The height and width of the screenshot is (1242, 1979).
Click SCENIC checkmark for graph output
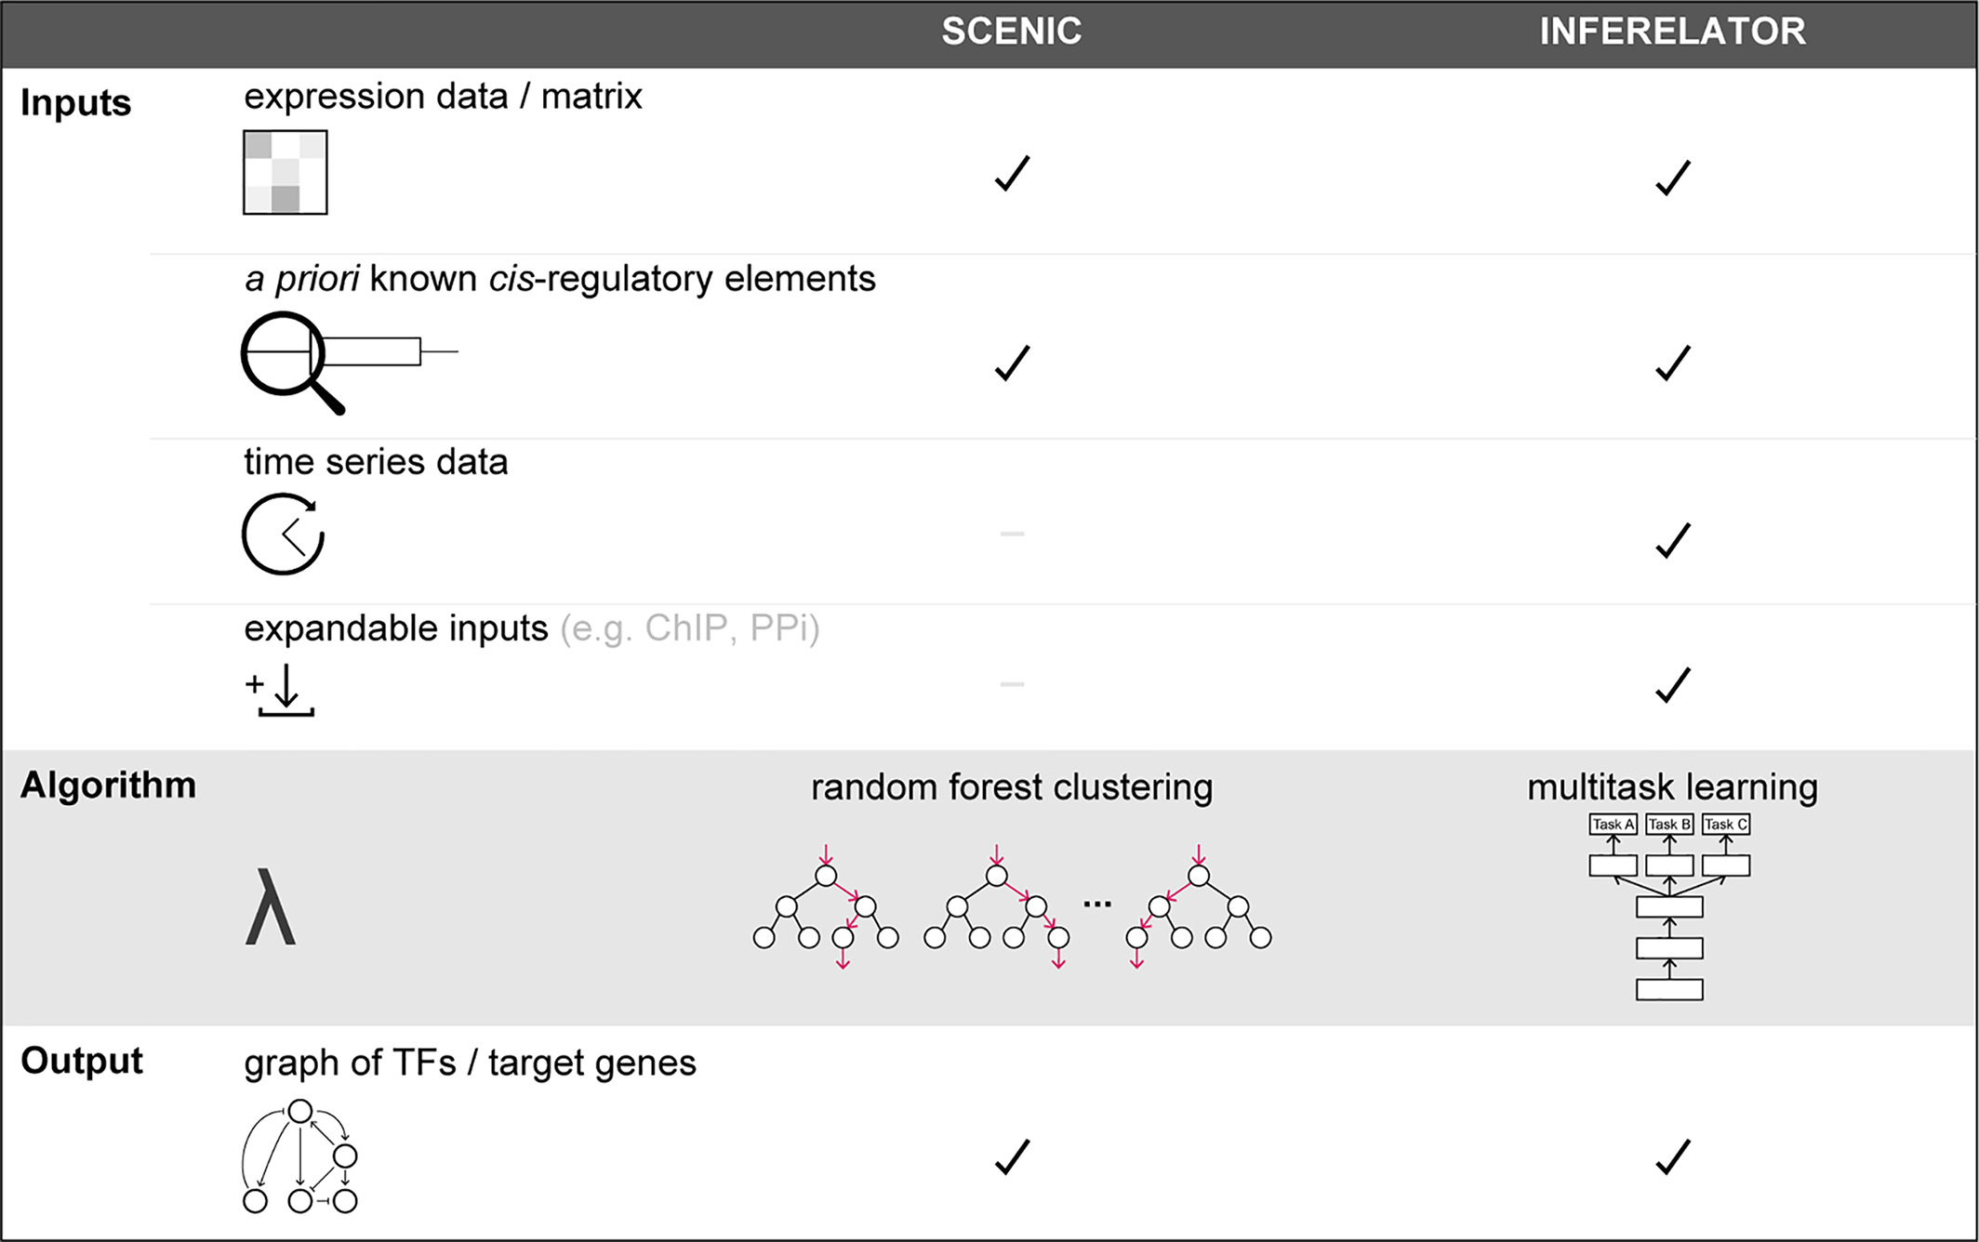pos(1012,1156)
